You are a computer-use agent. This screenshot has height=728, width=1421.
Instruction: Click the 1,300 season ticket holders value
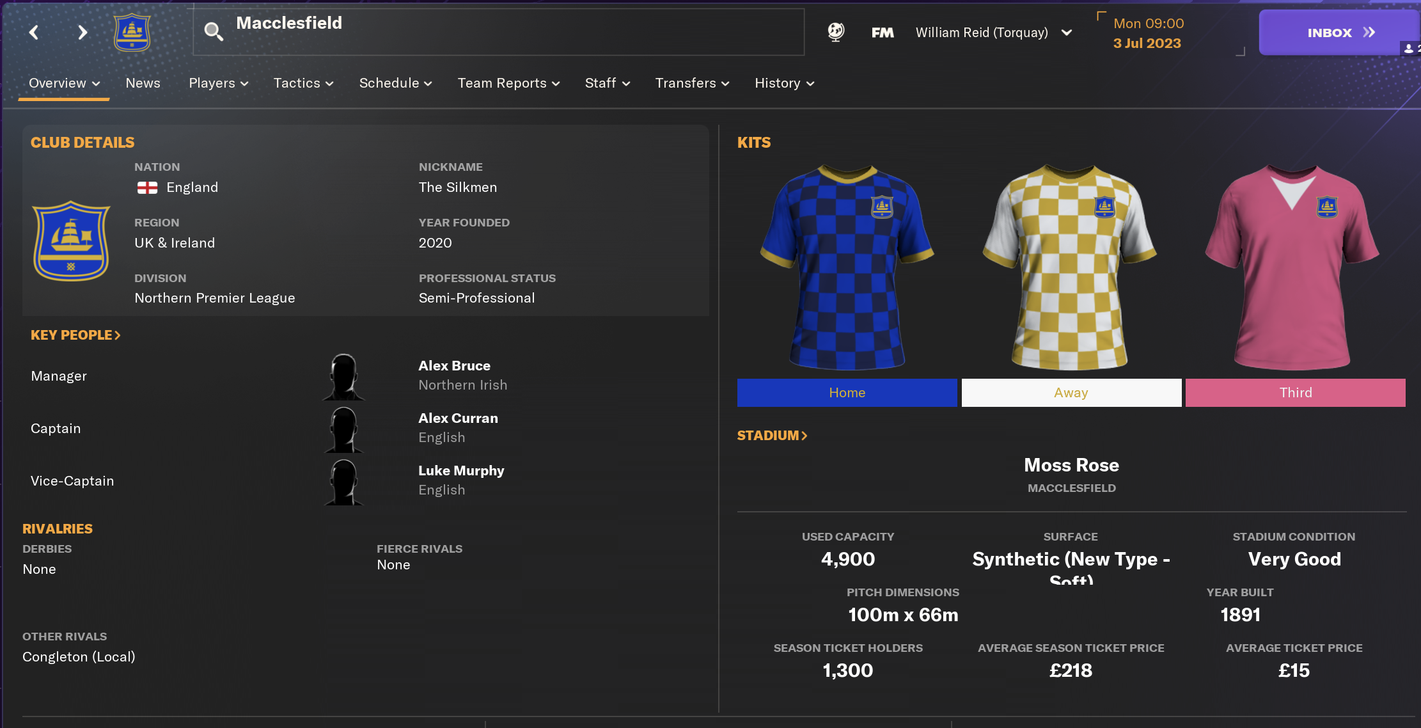[848, 670]
